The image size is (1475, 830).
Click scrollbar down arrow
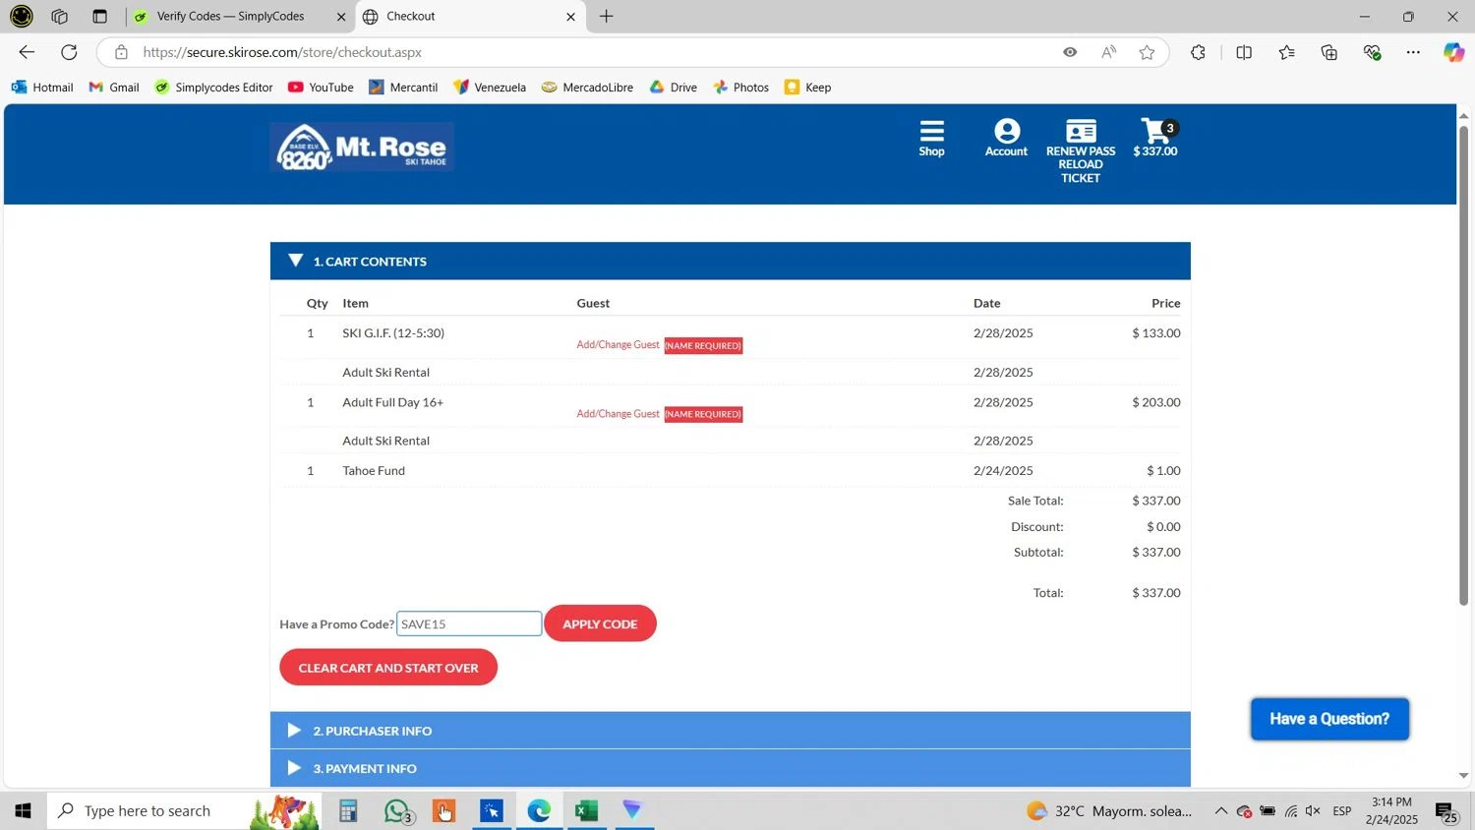pyautogui.click(x=1463, y=776)
